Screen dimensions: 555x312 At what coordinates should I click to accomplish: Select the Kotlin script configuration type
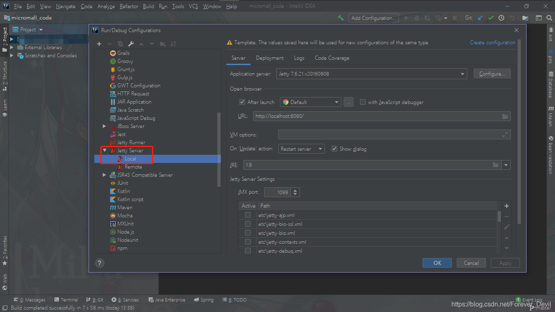(x=130, y=199)
